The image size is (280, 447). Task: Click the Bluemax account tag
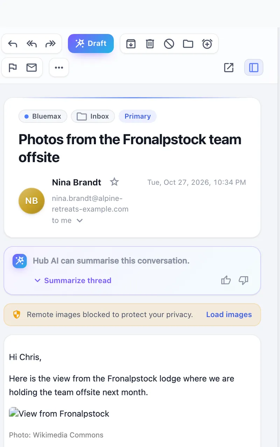click(x=42, y=116)
